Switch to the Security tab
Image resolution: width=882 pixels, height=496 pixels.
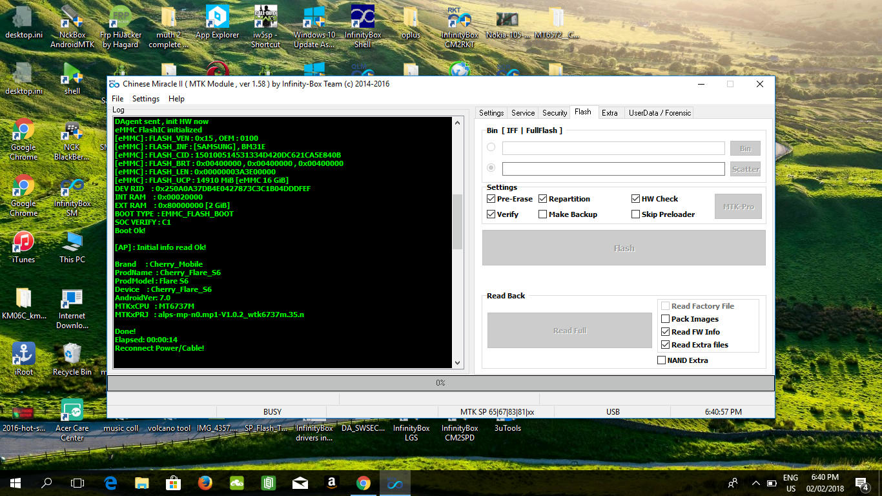(x=555, y=113)
